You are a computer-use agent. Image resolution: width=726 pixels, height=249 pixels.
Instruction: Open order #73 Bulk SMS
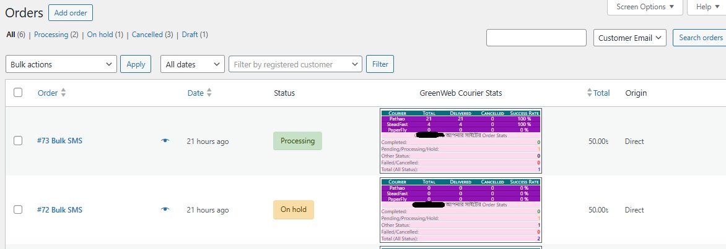coord(59,141)
